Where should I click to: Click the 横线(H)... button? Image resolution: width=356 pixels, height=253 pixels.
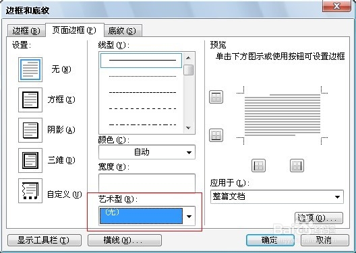[x=125, y=240]
